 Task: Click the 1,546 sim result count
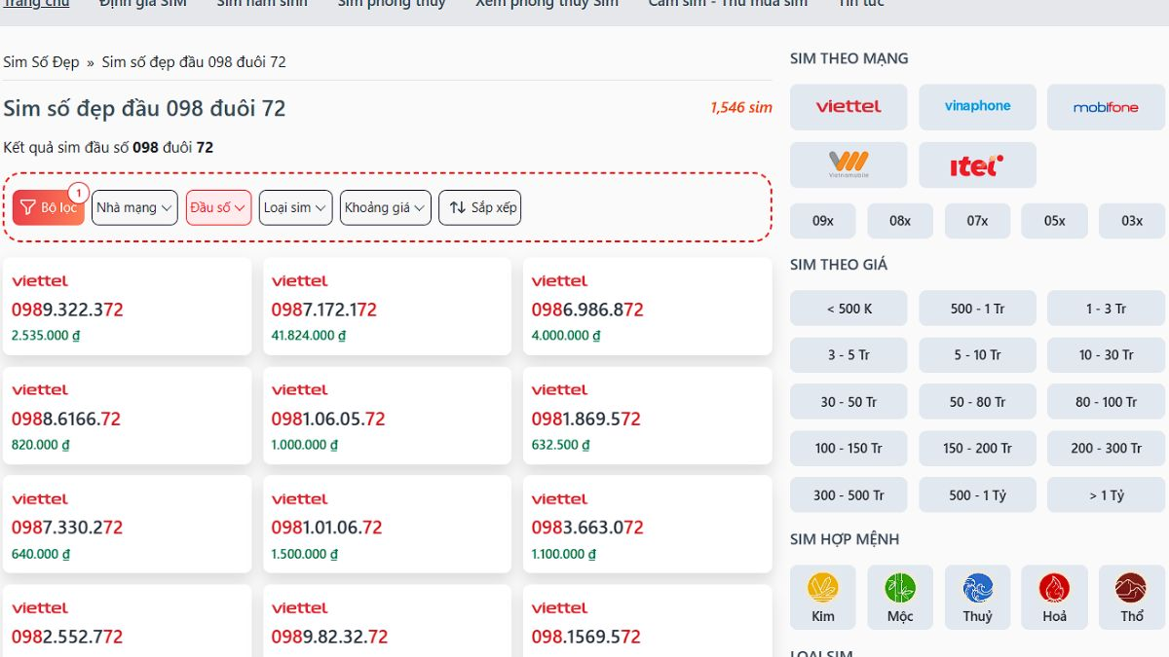[740, 108]
